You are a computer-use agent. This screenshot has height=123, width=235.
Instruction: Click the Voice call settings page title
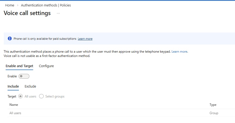[x=27, y=13]
